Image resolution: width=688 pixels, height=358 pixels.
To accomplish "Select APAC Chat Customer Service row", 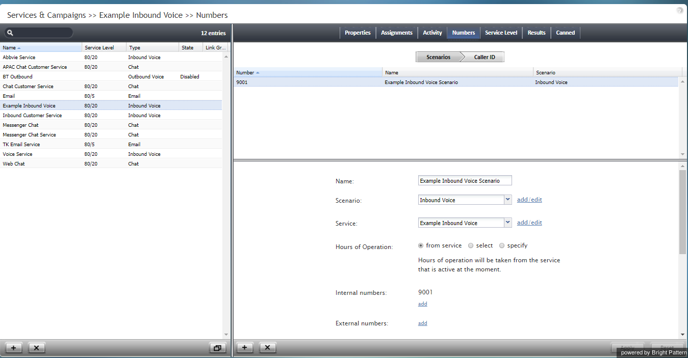I will (111, 67).
